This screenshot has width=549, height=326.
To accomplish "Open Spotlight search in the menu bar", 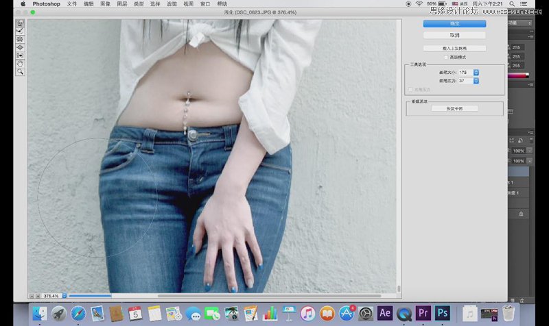I will tap(512, 4).
